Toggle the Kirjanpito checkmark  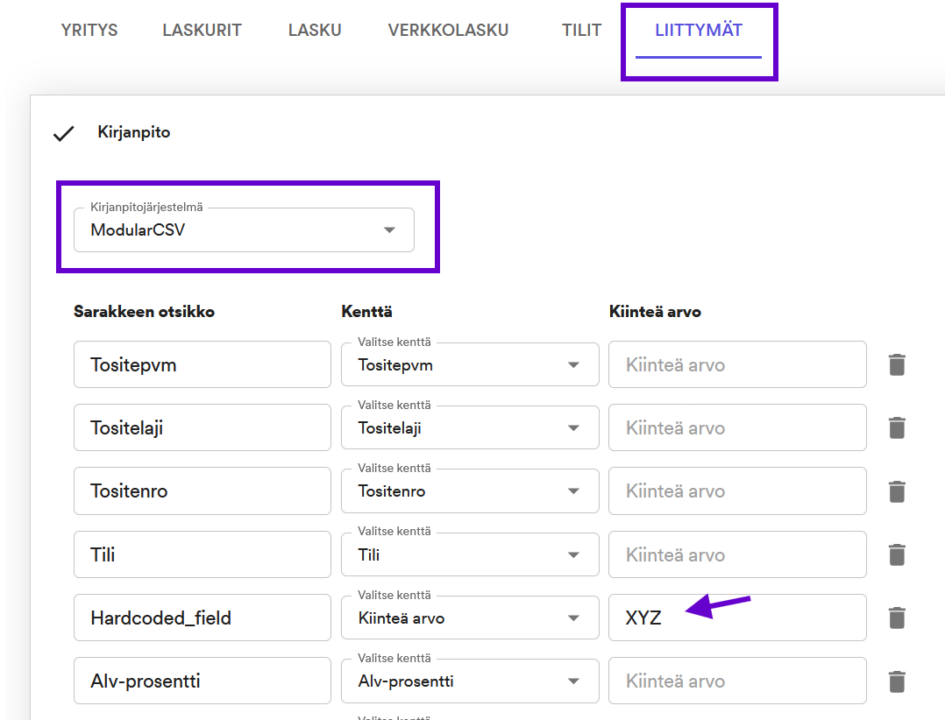click(x=63, y=133)
